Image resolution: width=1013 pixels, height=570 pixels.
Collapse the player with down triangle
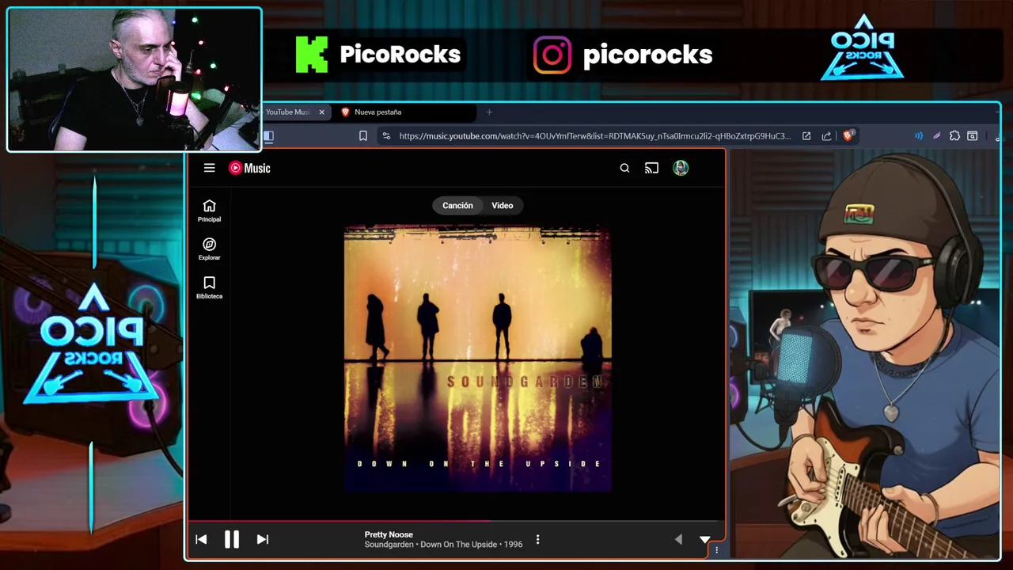click(x=704, y=540)
